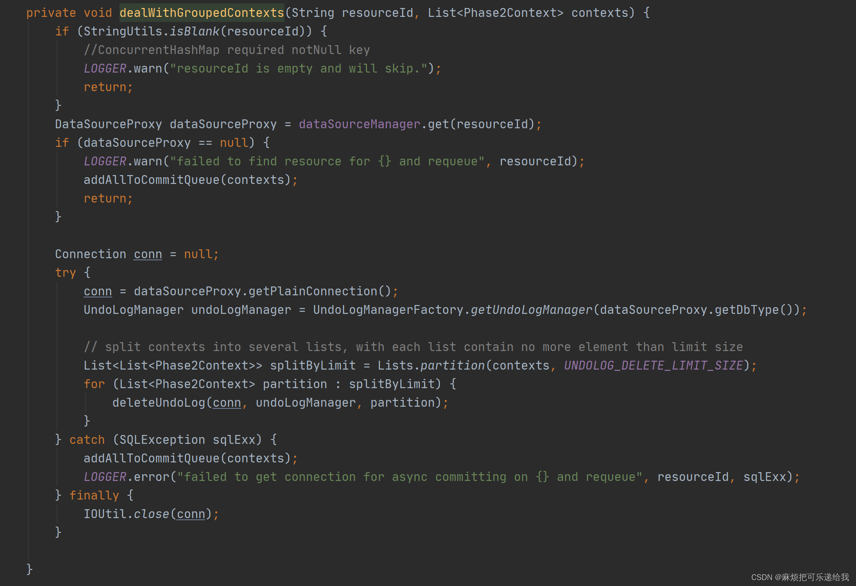Click UNDOLOG_DELETE_LIMIT_SIZE constant
The image size is (856, 586).
[653, 365]
